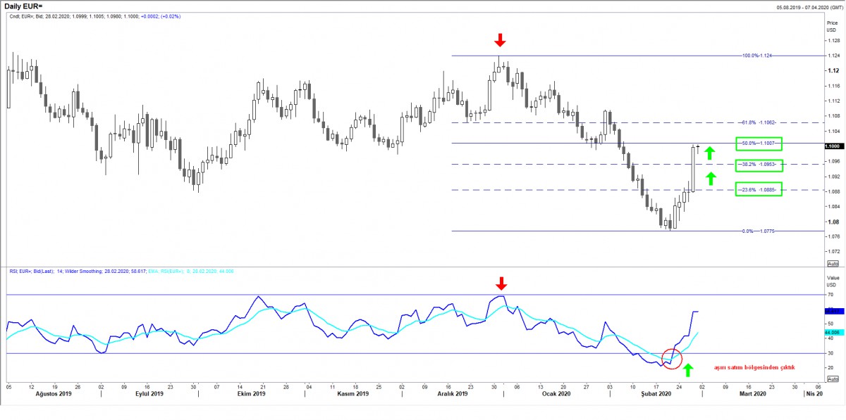Select the green box around 38.2% 1.0953
Viewport: 846px width, 420px height.
point(759,166)
